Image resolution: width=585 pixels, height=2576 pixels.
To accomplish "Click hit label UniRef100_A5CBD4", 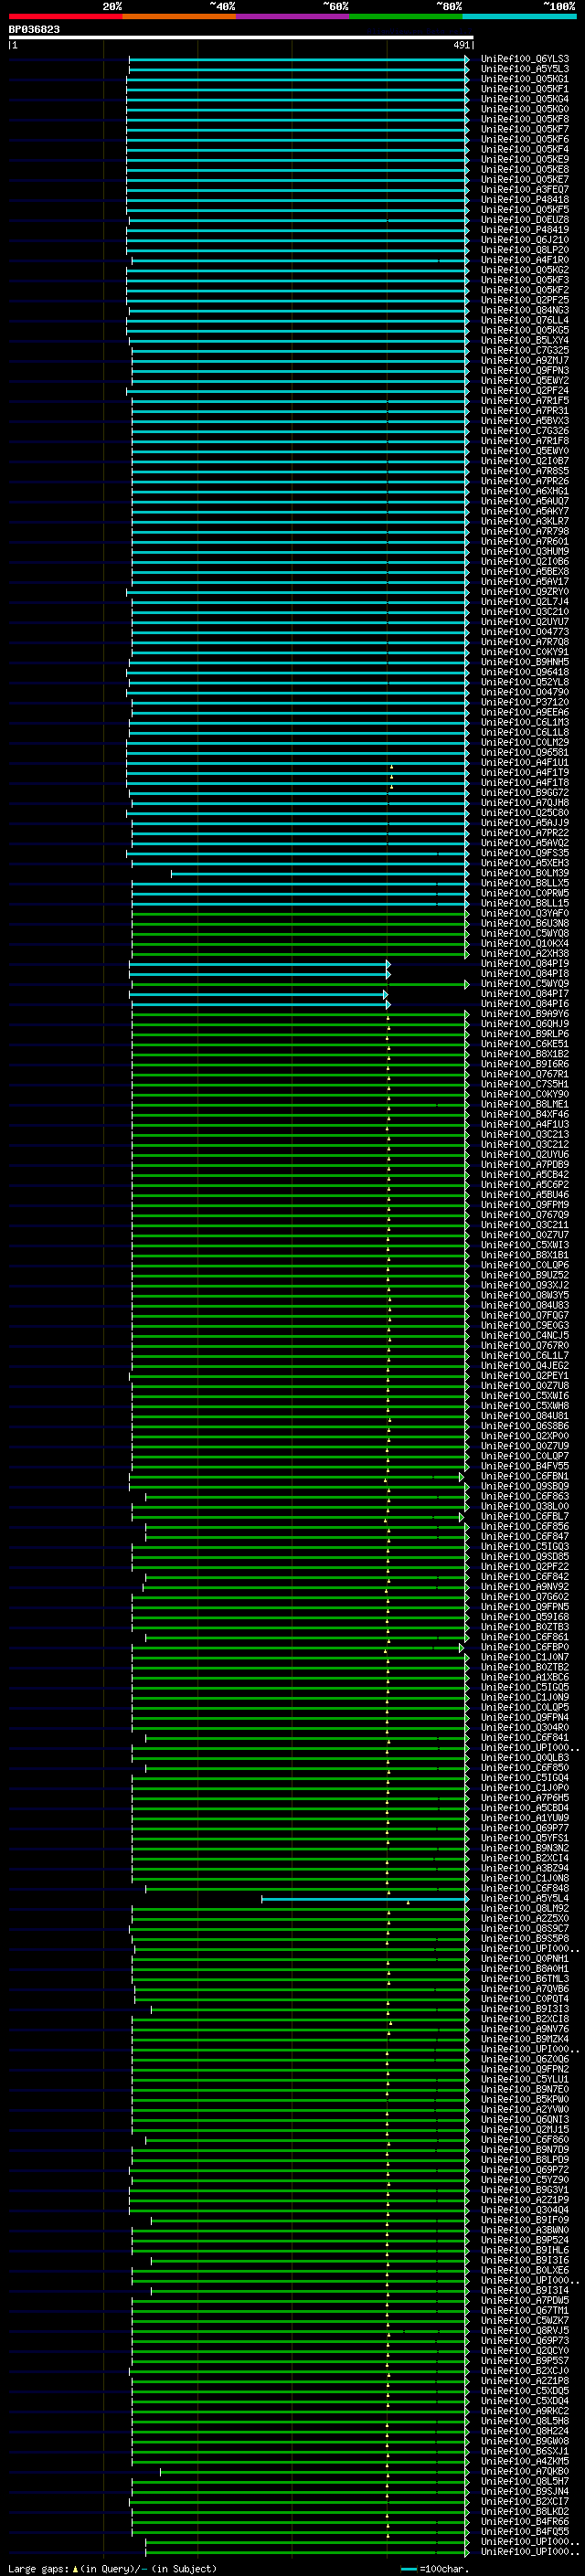I will (525, 1807).
